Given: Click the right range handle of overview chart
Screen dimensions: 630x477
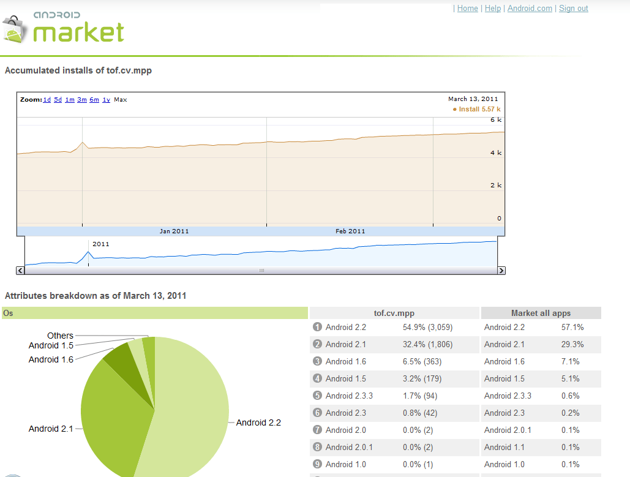Looking at the screenshot, I should pos(497,252).
